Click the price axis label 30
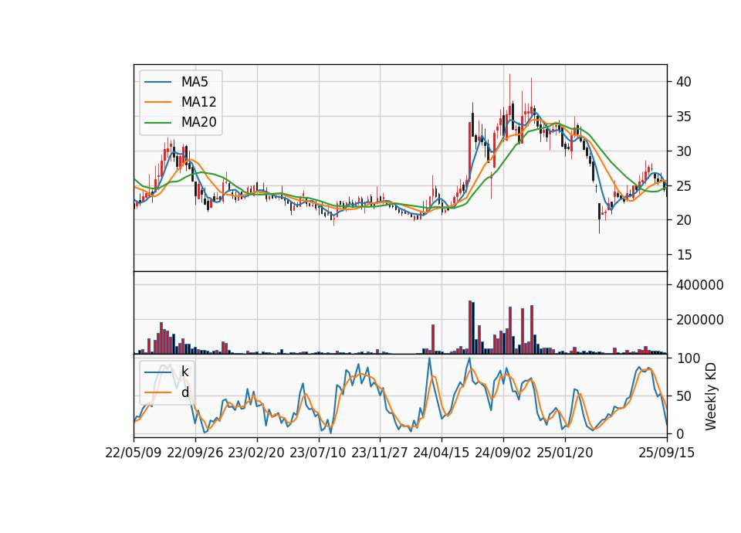 coord(683,151)
